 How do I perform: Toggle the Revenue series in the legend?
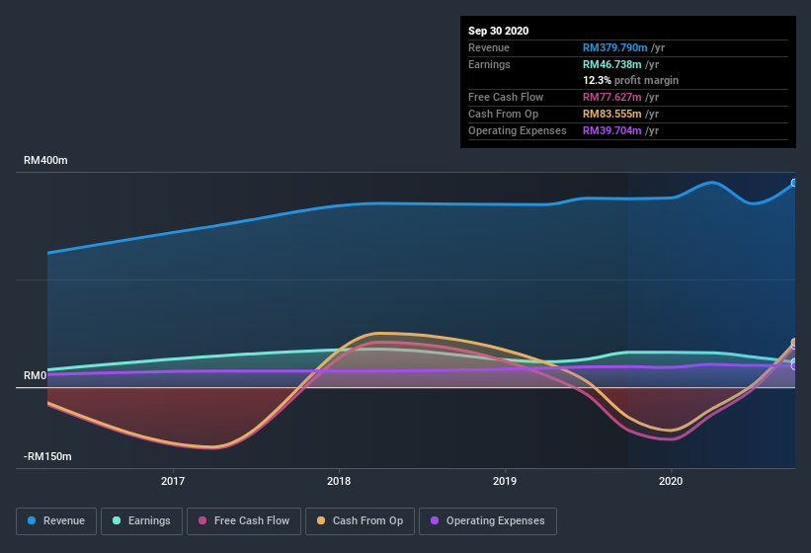click(56, 520)
